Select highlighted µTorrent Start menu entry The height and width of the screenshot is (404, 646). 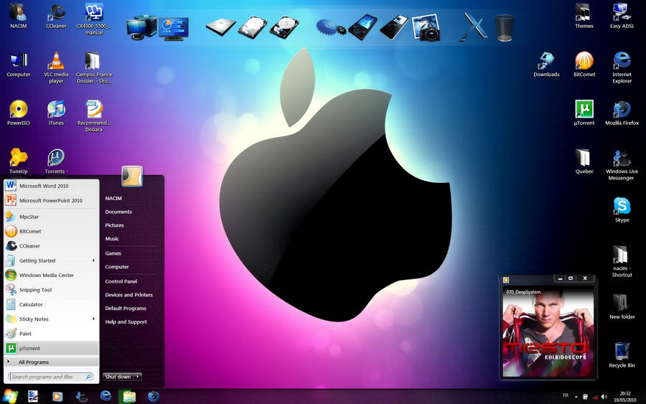click(52, 349)
